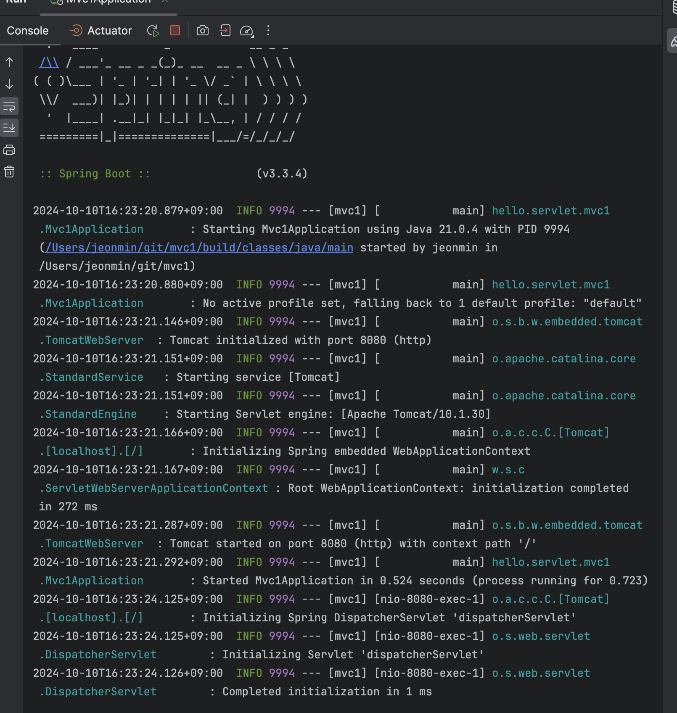Switch to the Console tab

click(x=28, y=31)
